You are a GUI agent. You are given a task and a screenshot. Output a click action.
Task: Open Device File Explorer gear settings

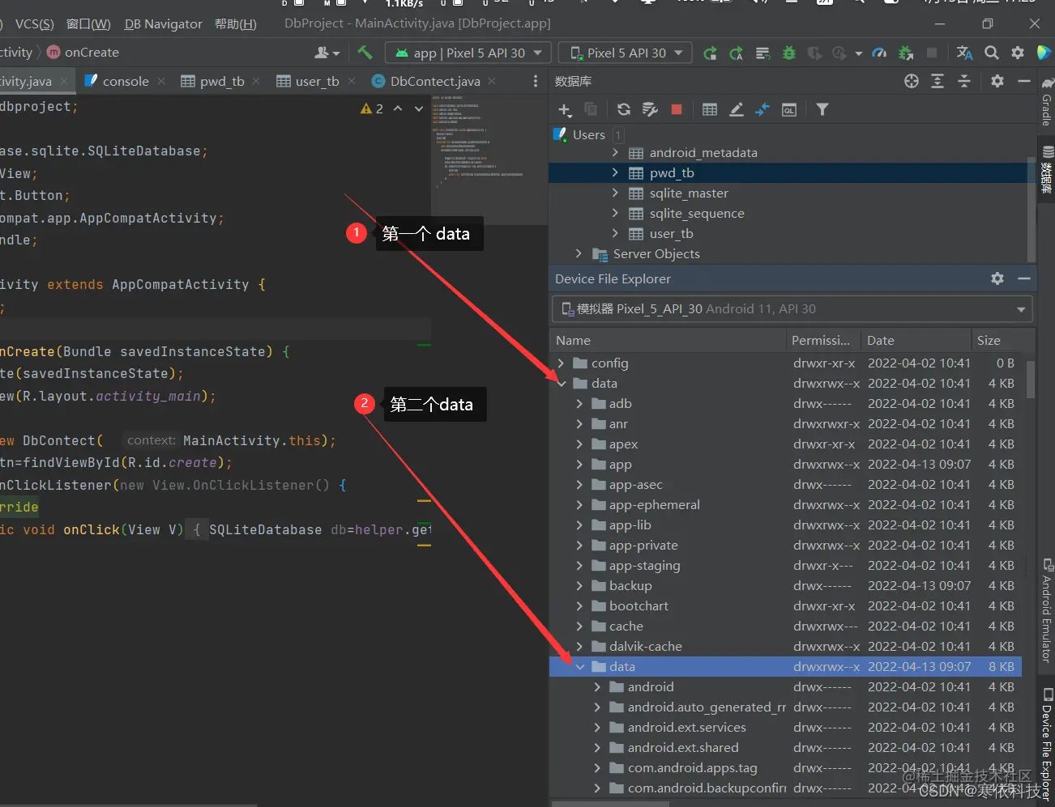click(997, 278)
